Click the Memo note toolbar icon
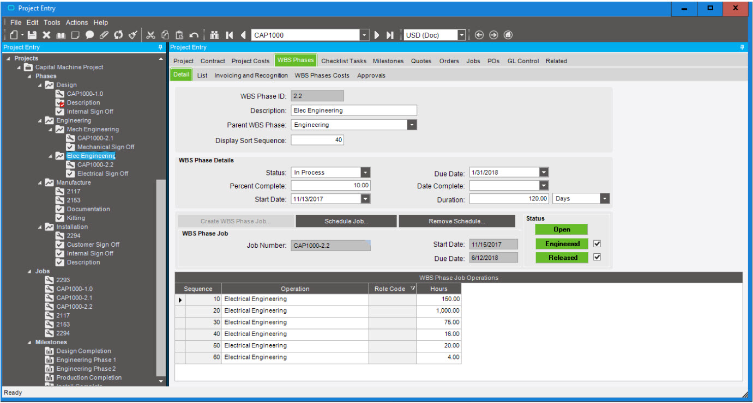The image size is (753, 403). (x=75, y=35)
